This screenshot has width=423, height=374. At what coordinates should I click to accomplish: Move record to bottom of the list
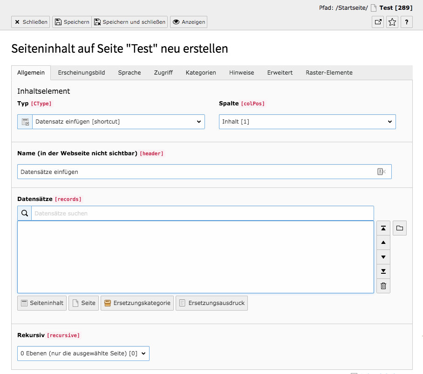point(383,271)
